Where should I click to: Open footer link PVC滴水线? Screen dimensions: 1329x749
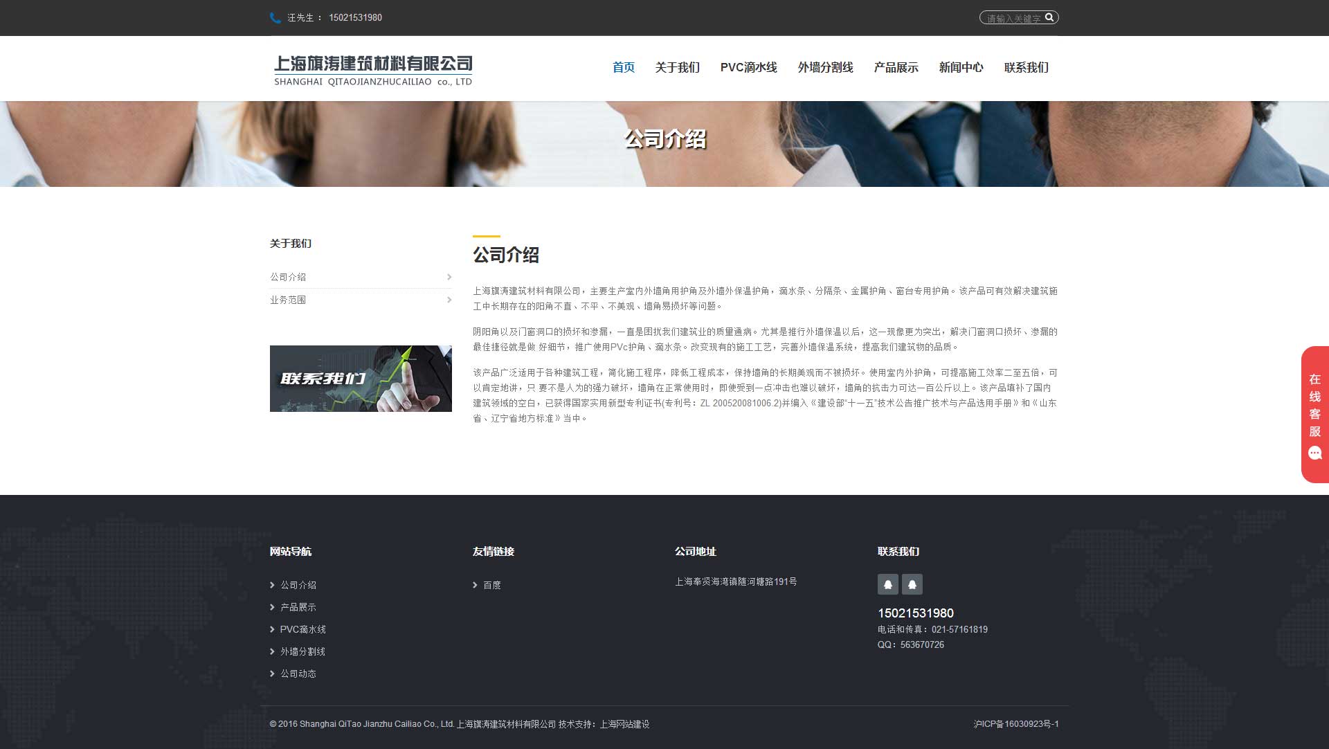pyautogui.click(x=303, y=629)
